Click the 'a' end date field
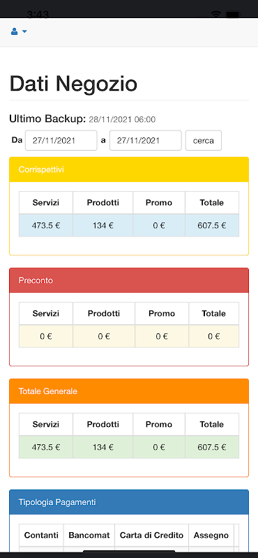Viewport: 258px width, 558px height. [145, 141]
